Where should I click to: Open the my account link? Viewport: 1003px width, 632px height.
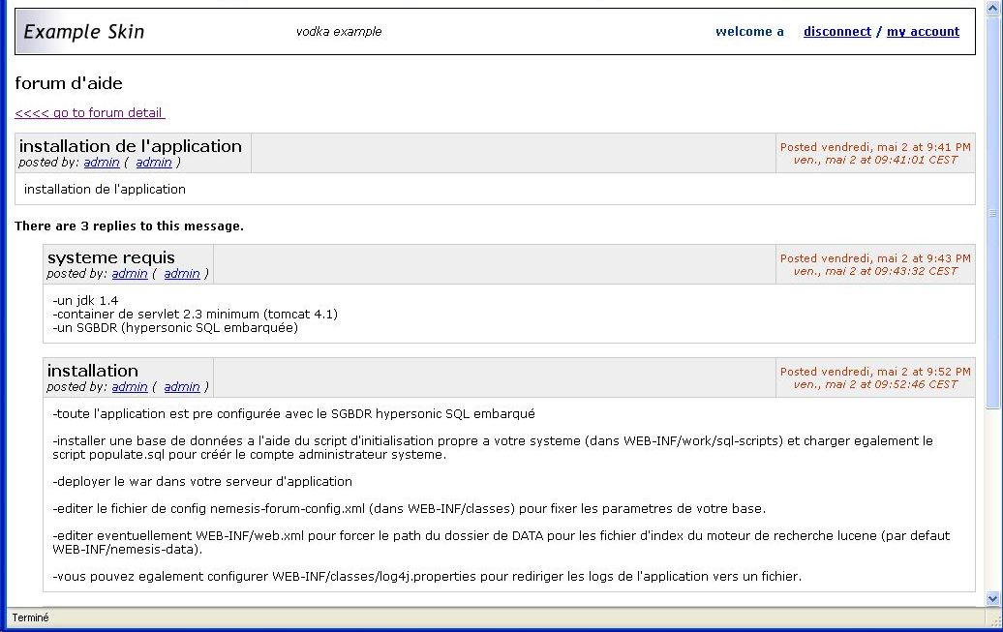click(x=923, y=31)
